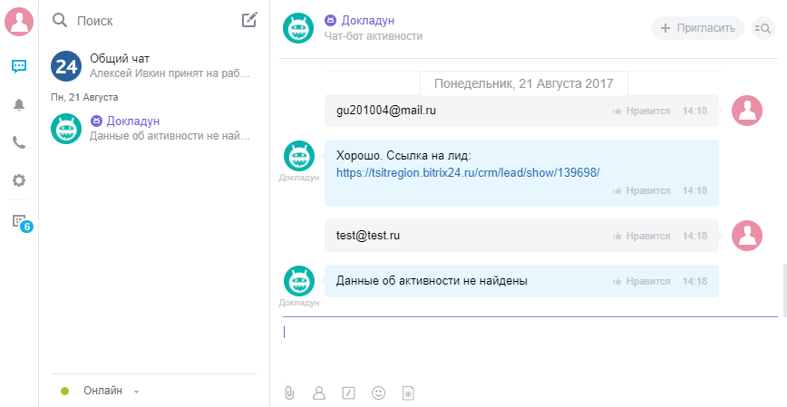Click the test@test.ru message text
This screenshot has width=787, height=407.
point(368,236)
